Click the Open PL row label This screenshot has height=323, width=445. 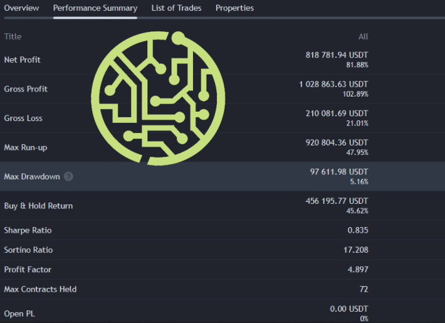(19, 314)
